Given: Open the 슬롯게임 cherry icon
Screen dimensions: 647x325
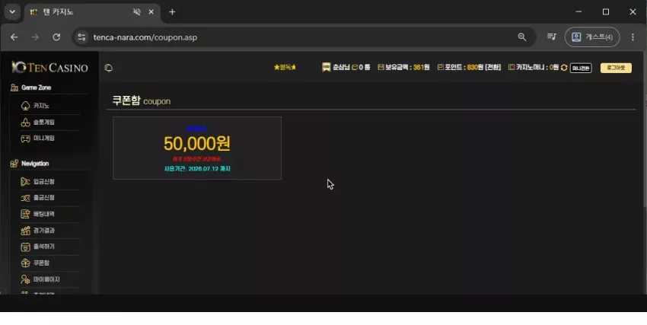Looking at the screenshot, I should pyautogui.click(x=25, y=122).
